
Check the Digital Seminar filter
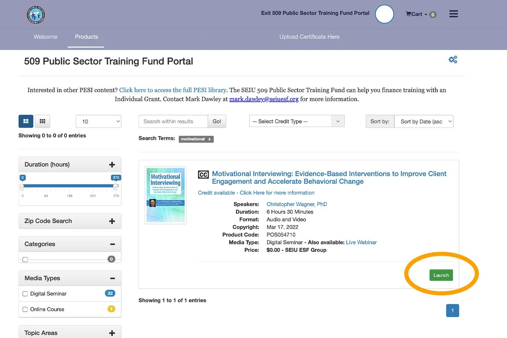[25, 293]
